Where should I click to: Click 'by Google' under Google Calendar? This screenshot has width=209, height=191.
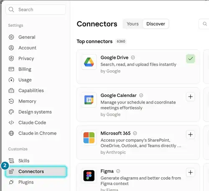tap(110, 115)
